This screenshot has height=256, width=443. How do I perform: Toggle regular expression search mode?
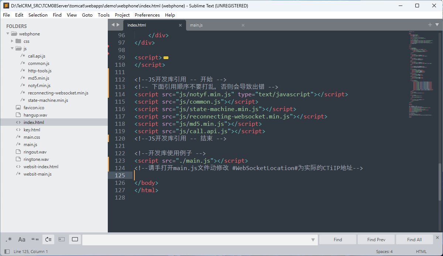8,239
